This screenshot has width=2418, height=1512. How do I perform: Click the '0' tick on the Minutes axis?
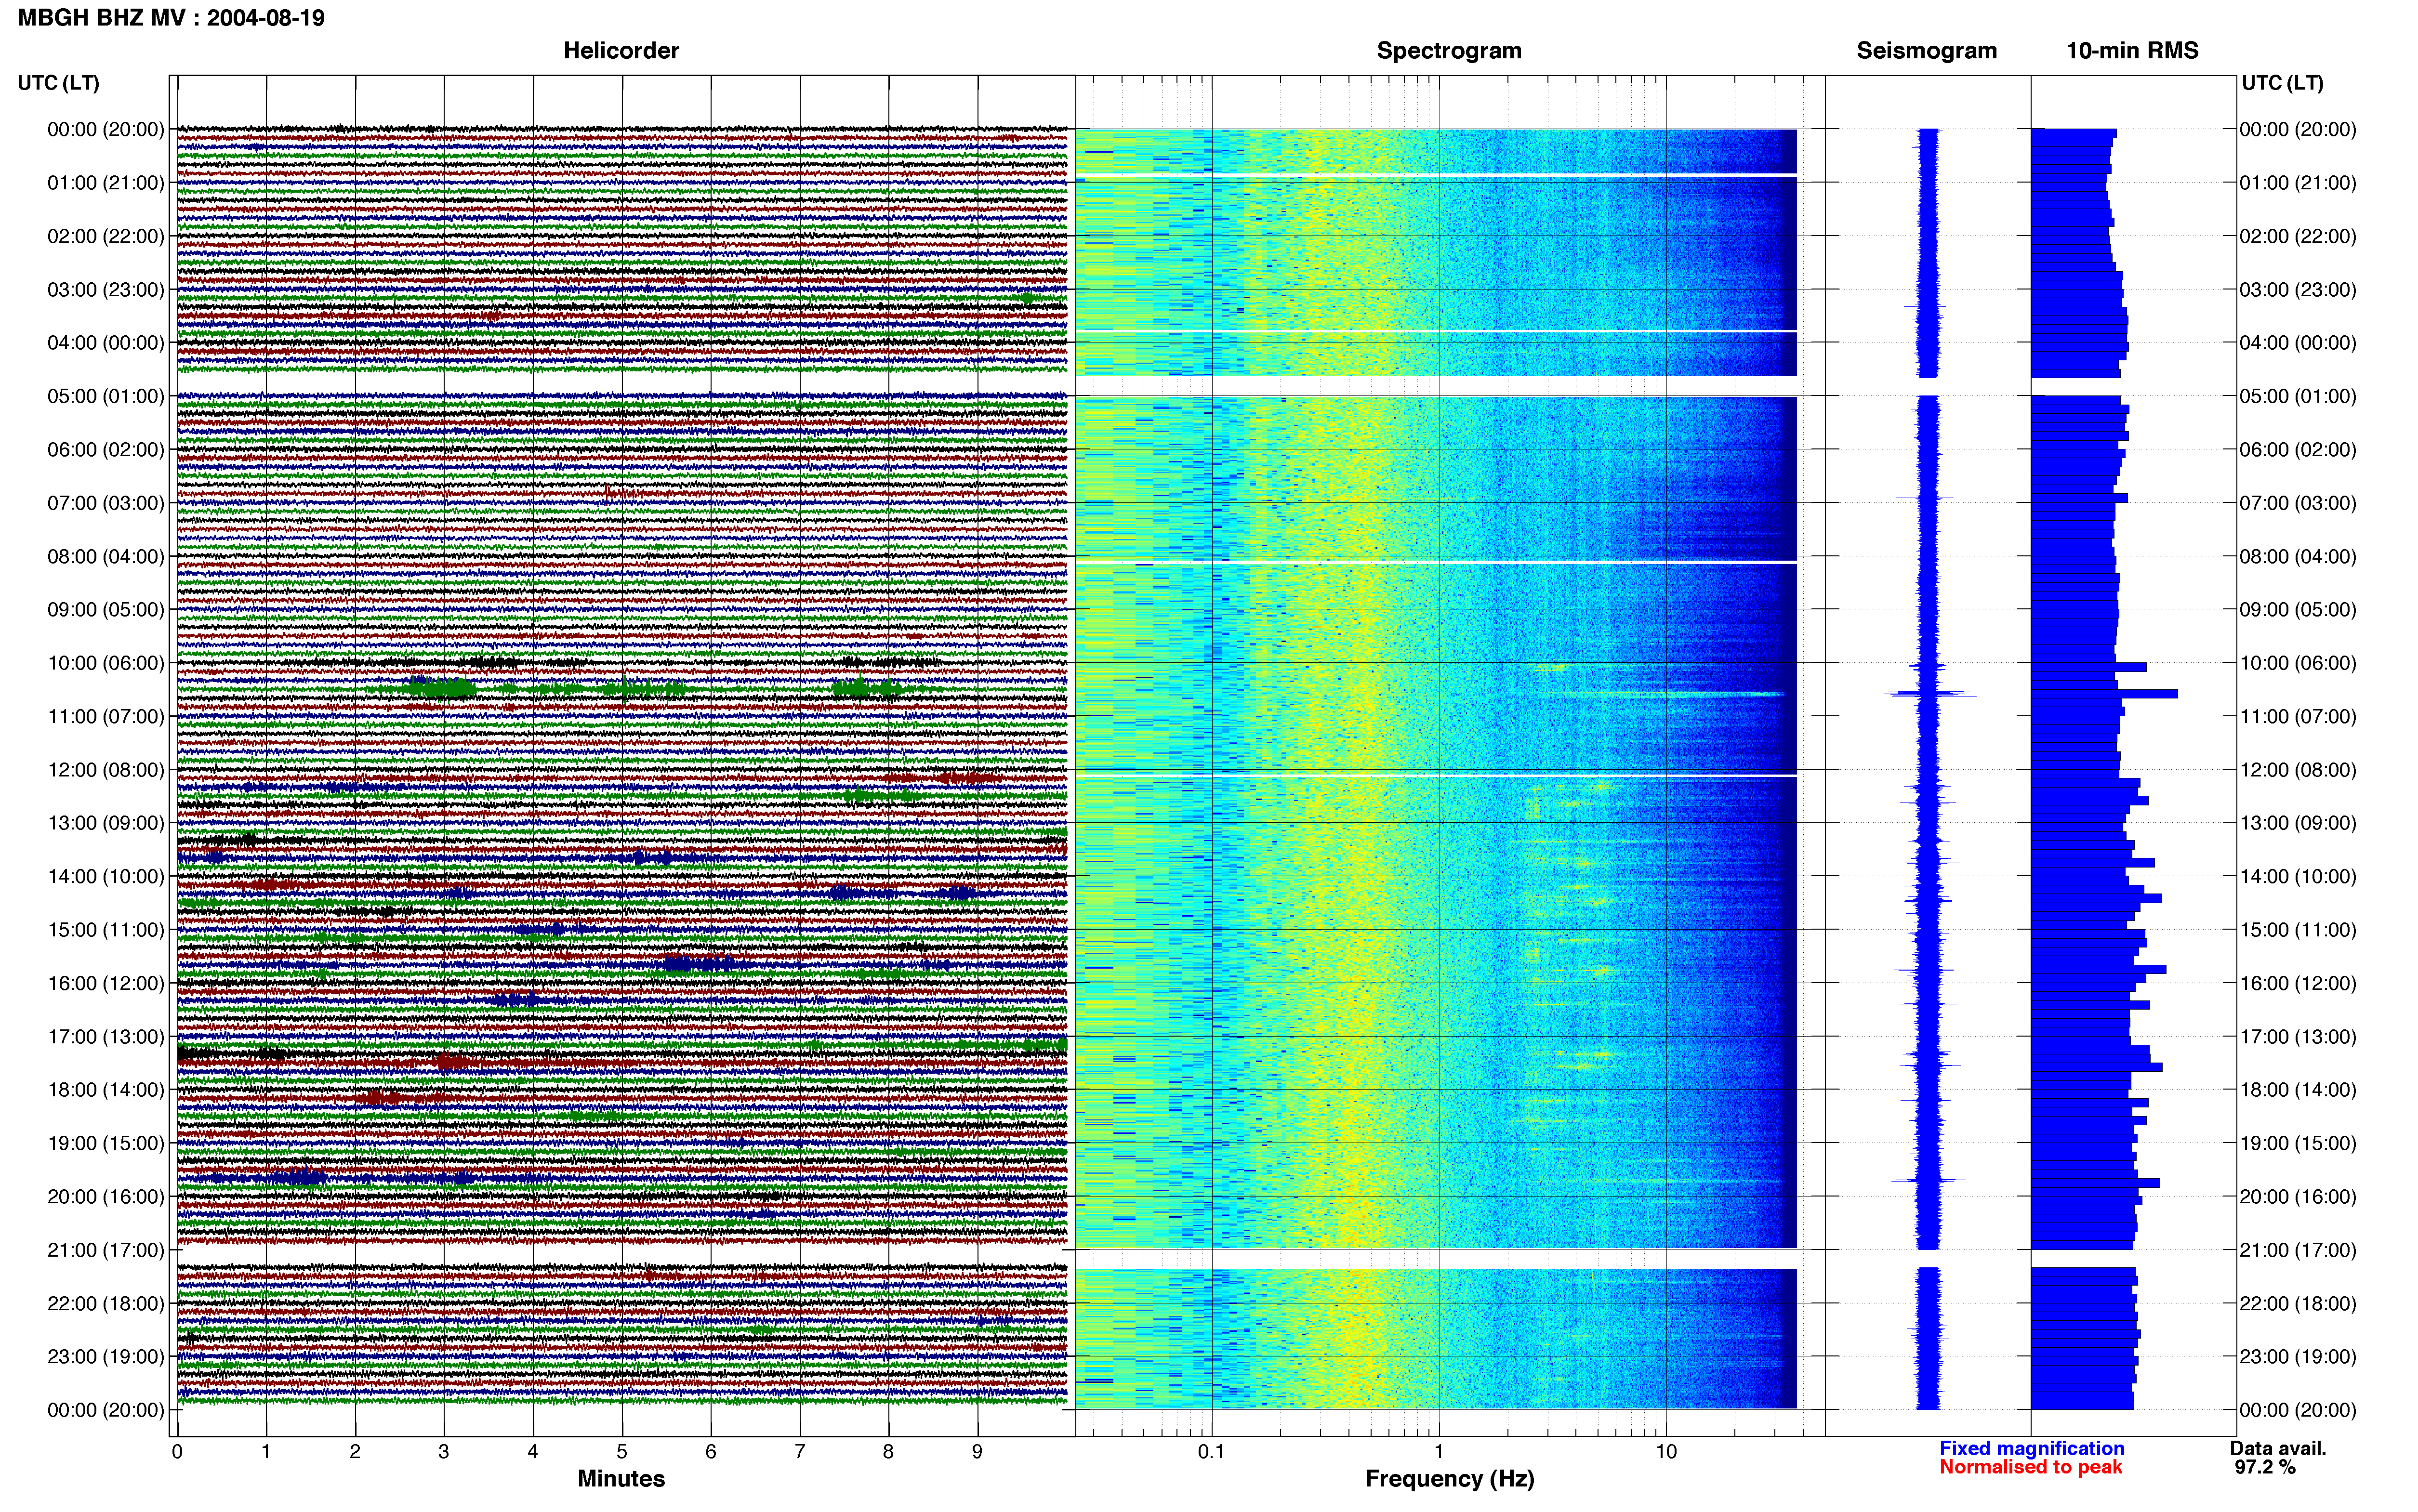(177, 1452)
